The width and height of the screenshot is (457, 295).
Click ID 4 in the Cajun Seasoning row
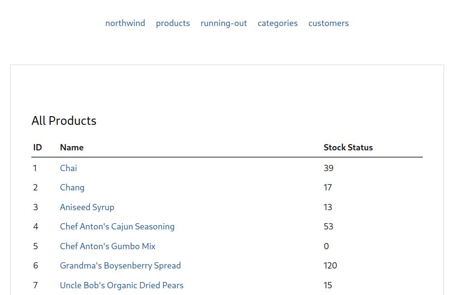coord(36,227)
